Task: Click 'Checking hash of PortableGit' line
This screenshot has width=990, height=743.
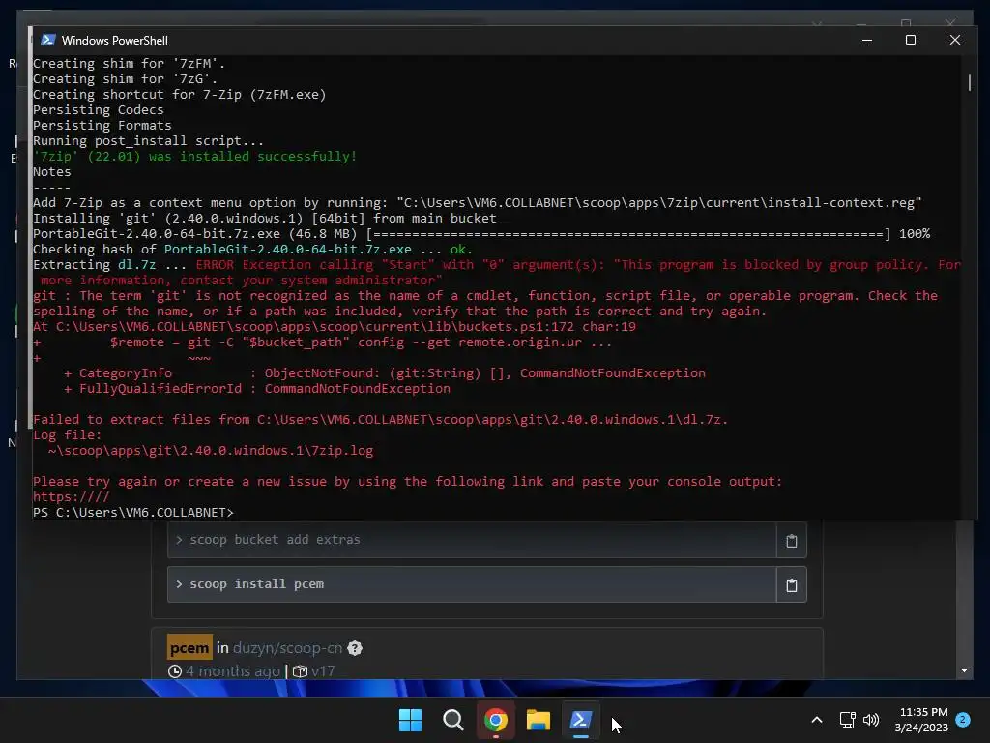Action: coord(252,249)
